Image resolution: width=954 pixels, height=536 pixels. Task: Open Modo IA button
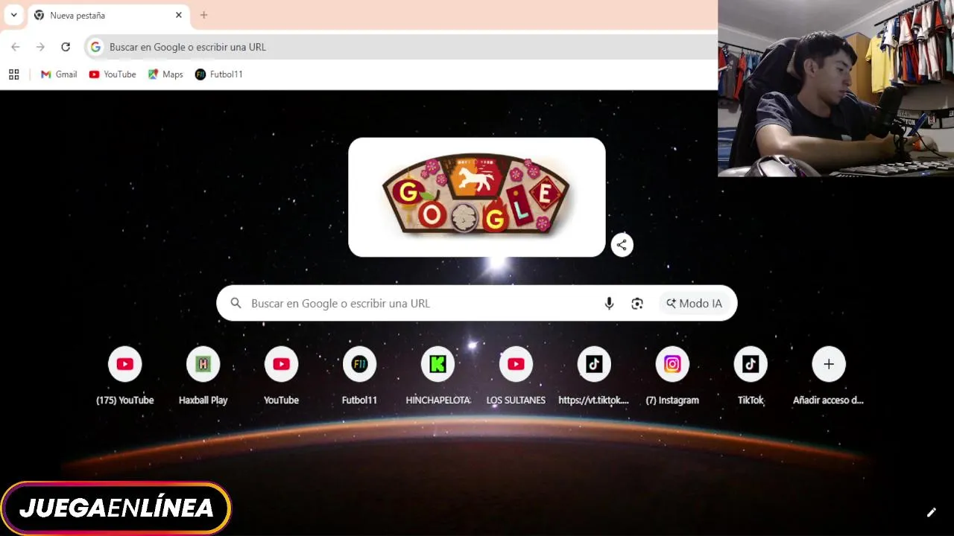(x=694, y=303)
